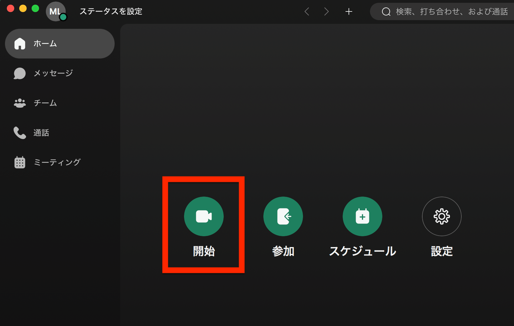Start a meeting with the 開始 camera icon

point(204,216)
